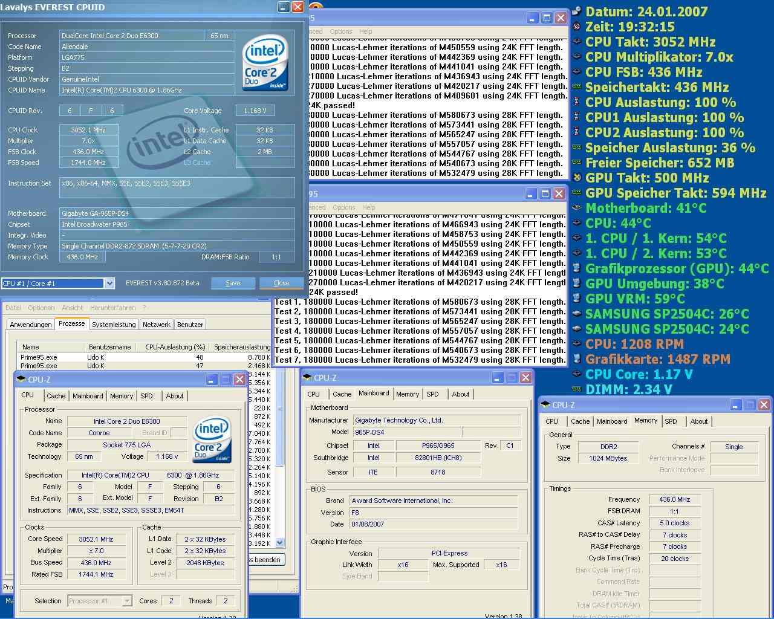This screenshot has width=774, height=619.
Task: Sort by Name column in Task Manager
Action: click(50, 347)
